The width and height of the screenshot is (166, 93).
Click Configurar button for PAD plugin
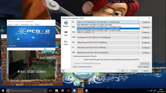(x=146, y=27)
